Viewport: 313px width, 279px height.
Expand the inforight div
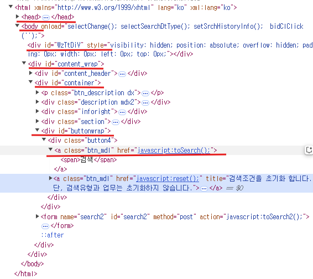pyautogui.click(x=38, y=111)
